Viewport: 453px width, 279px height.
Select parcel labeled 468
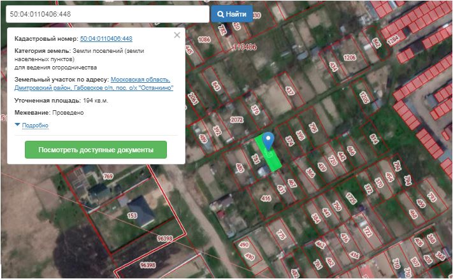click(413, 214)
